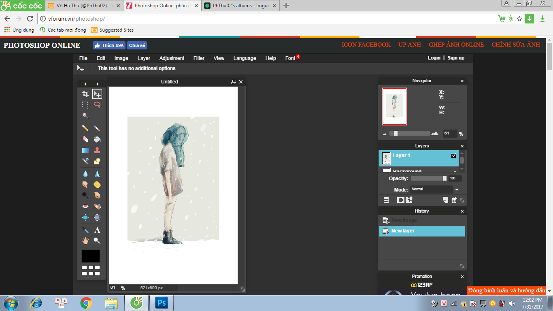
Task: Click the Sign up link
Action: tap(456, 58)
